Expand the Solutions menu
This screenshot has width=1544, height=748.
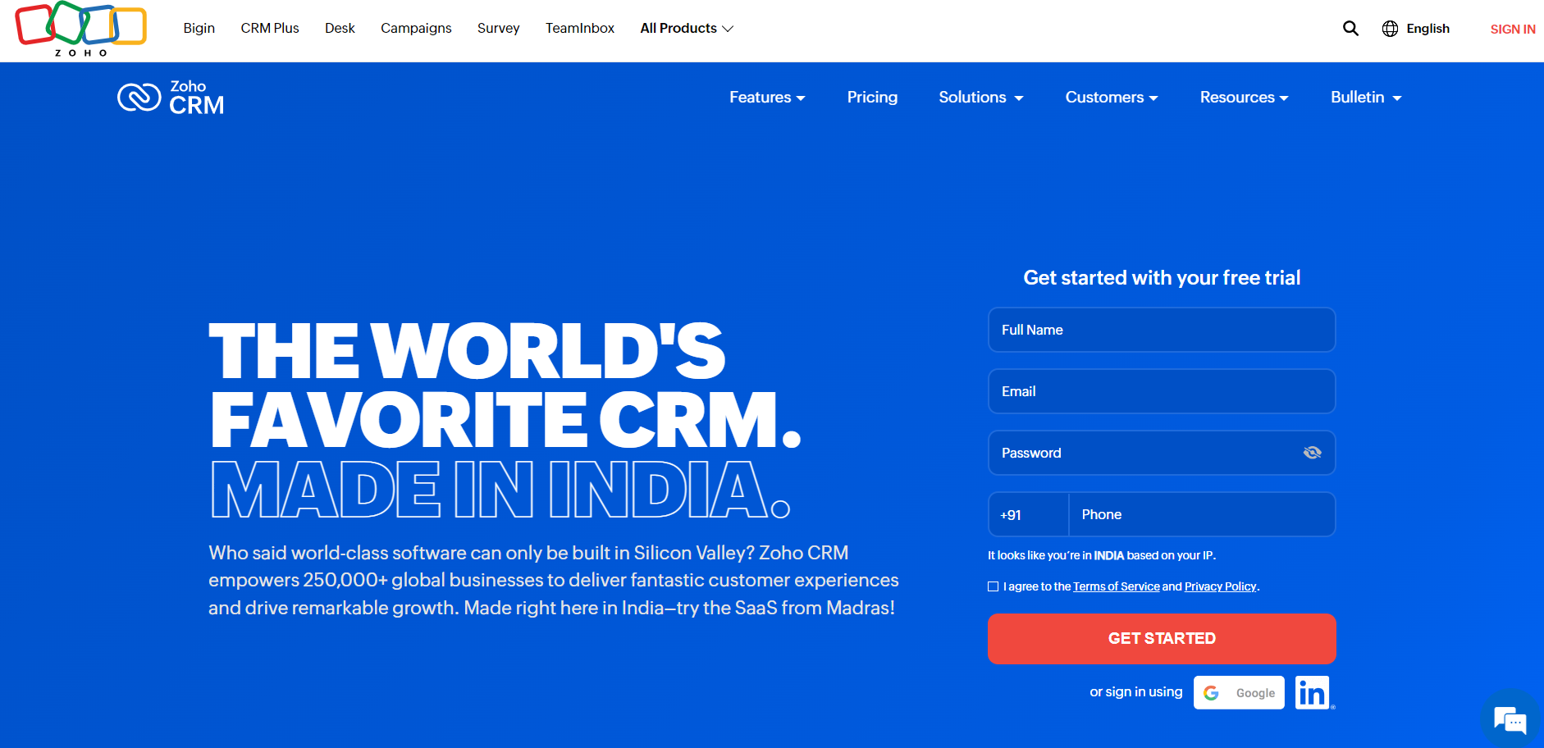pos(981,98)
